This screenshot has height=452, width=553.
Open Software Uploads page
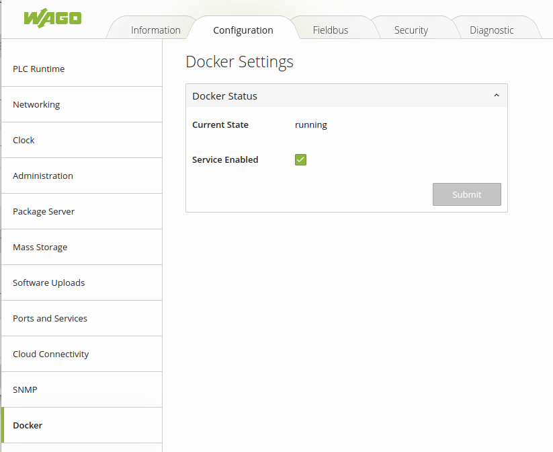(x=48, y=283)
